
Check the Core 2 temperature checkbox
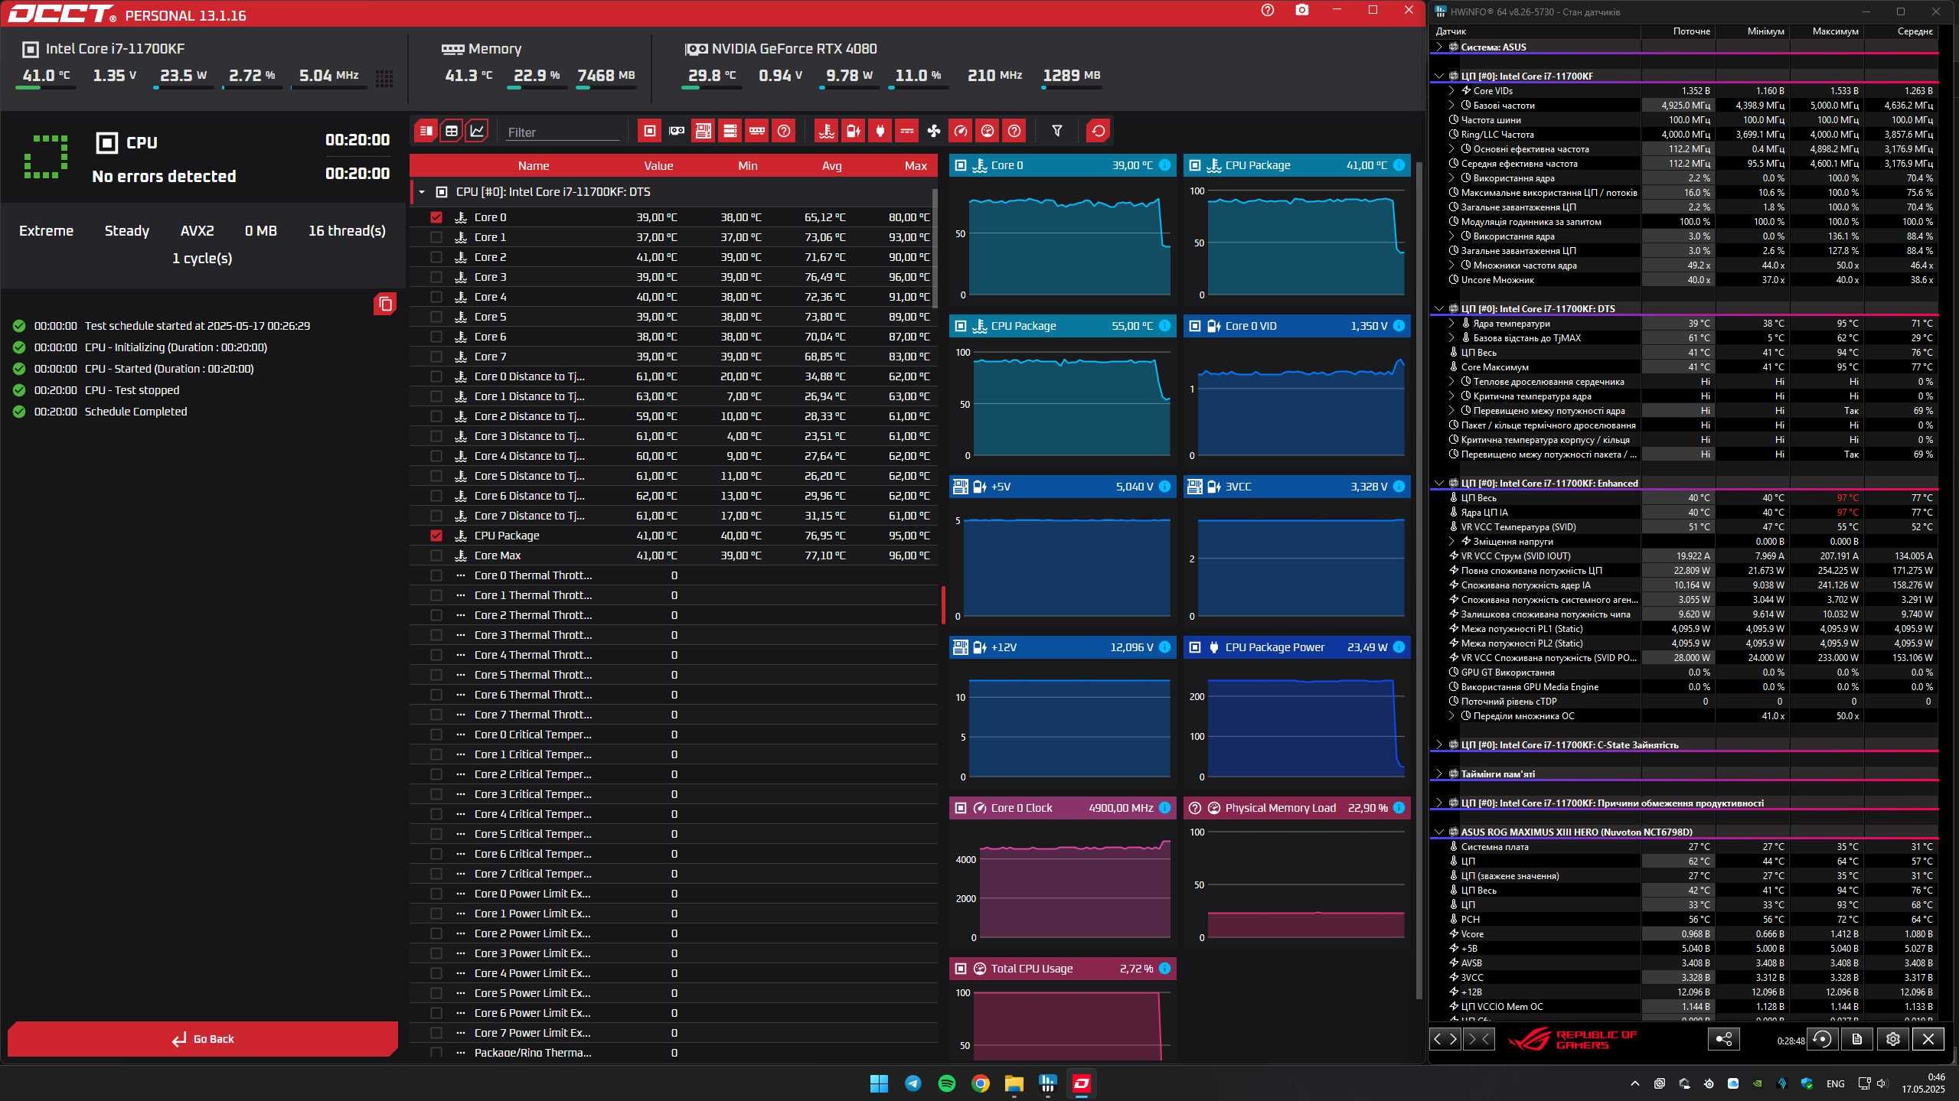pos(436,257)
